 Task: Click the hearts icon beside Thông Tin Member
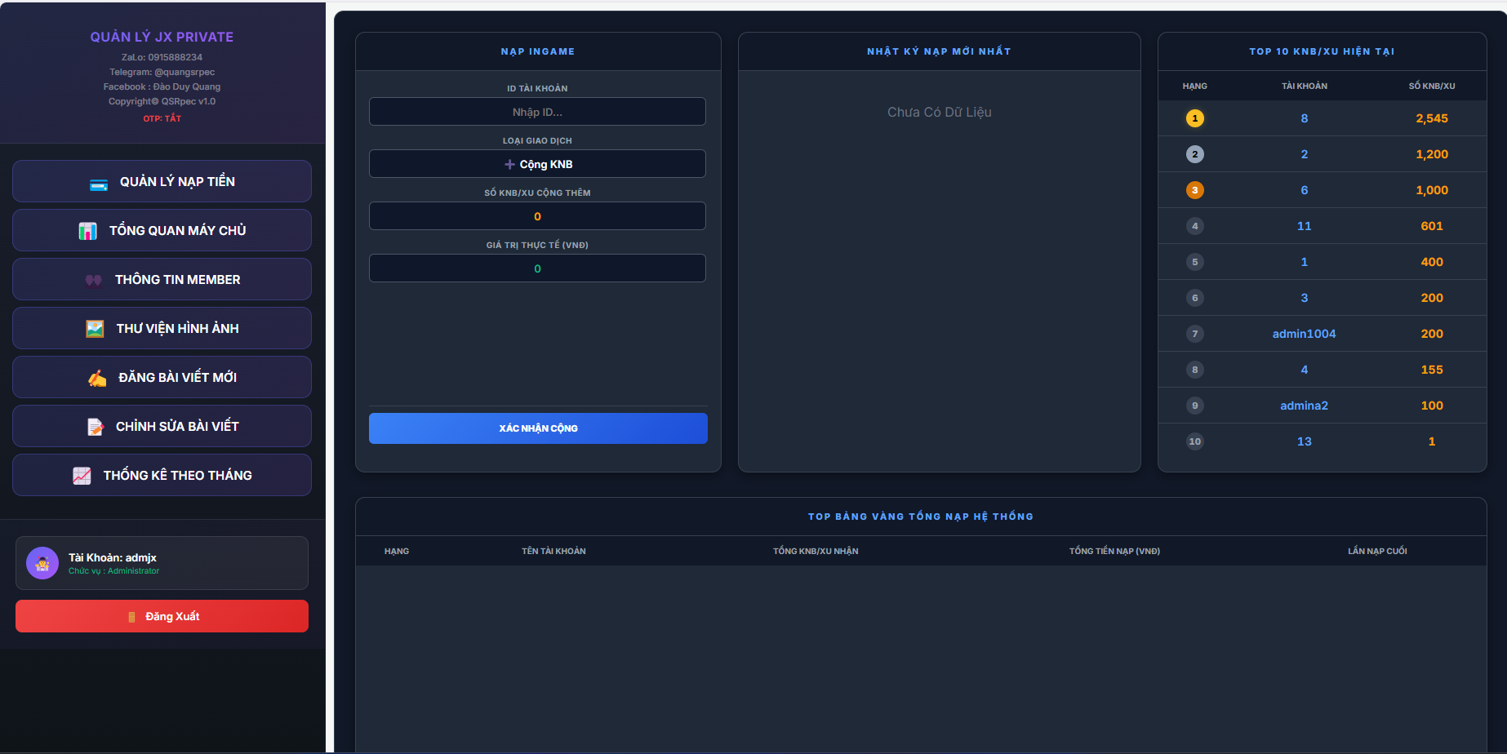(x=94, y=280)
